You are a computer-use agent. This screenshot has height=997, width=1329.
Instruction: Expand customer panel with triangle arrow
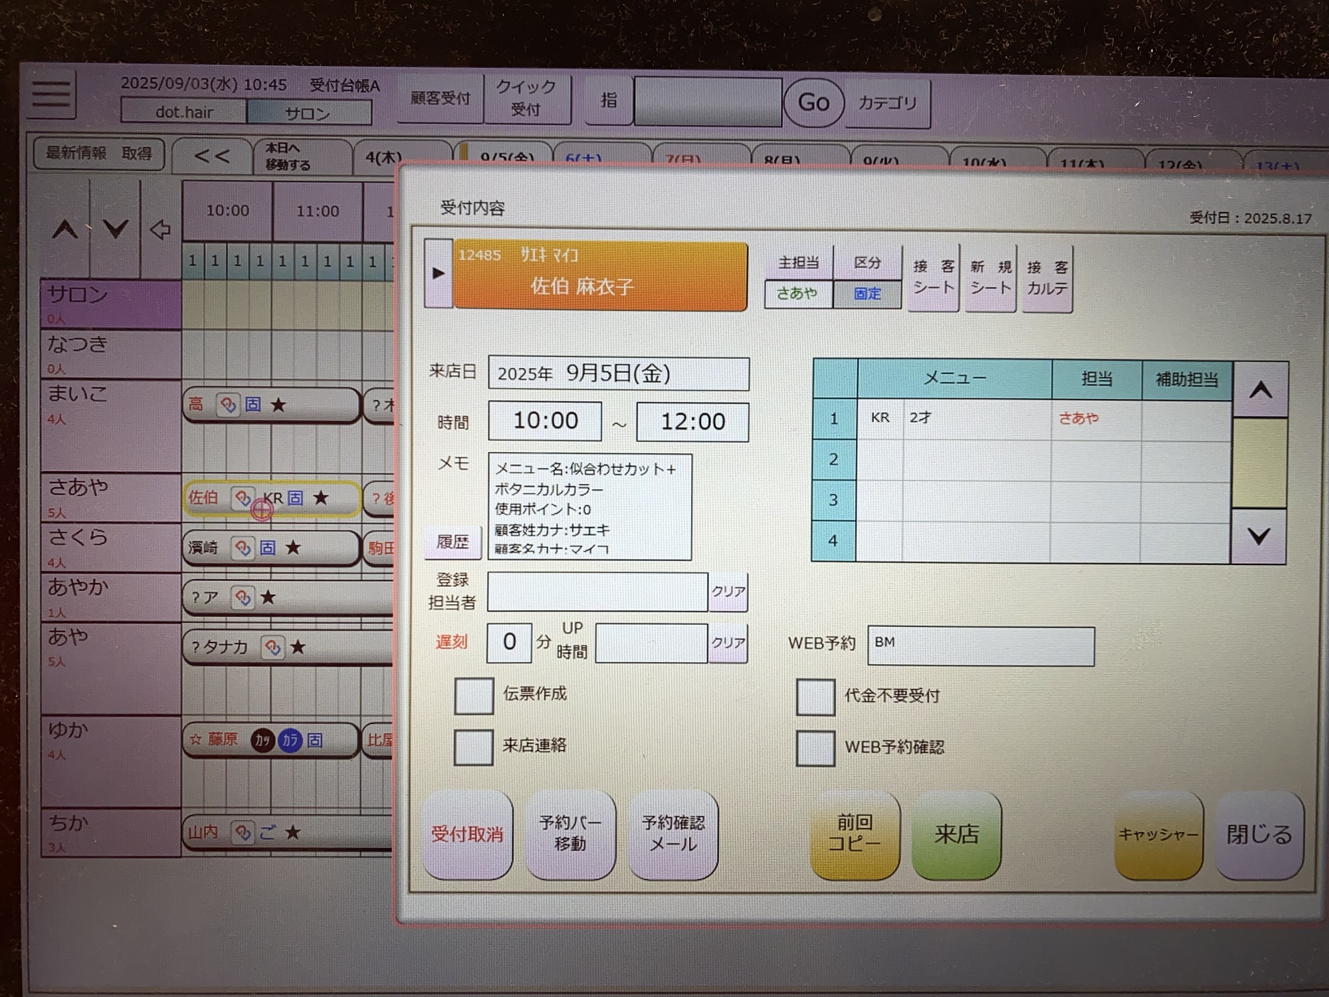438,273
